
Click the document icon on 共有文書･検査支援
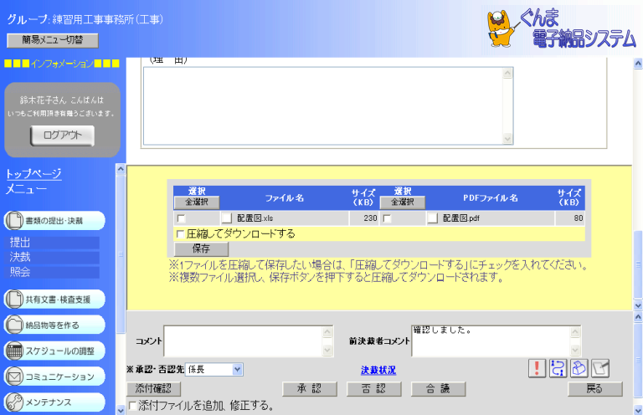click(x=14, y=299)
